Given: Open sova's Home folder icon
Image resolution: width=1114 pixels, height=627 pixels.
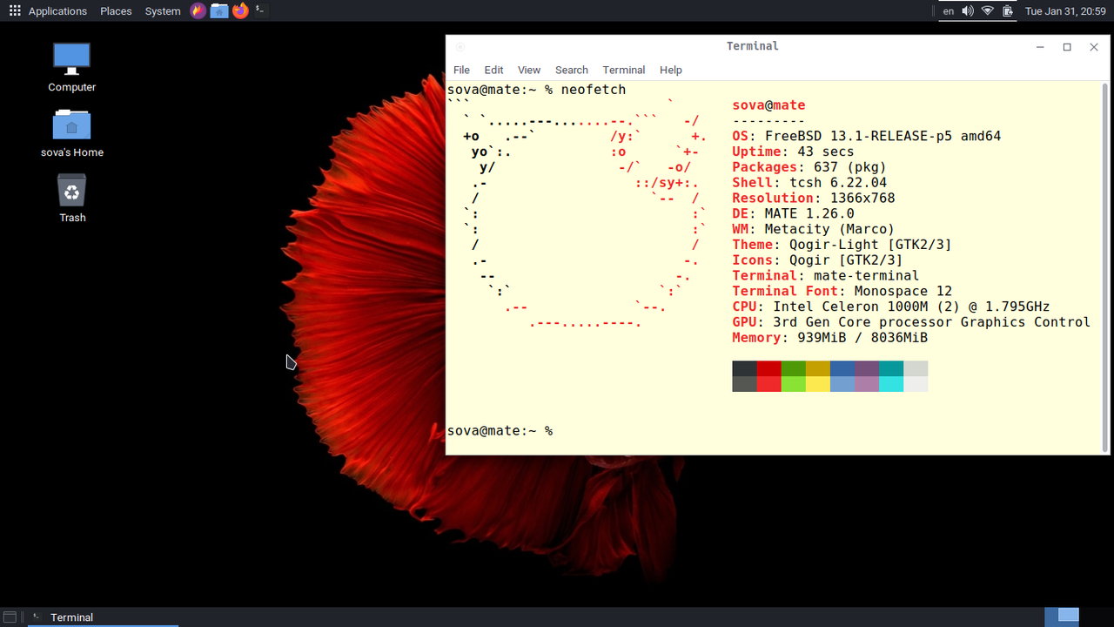Looking at the screenshot, I should coord(71,125).
